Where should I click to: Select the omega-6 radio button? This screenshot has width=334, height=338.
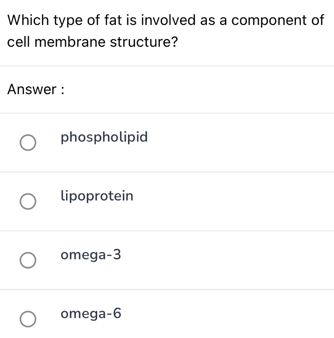click(x=28, y=318)
